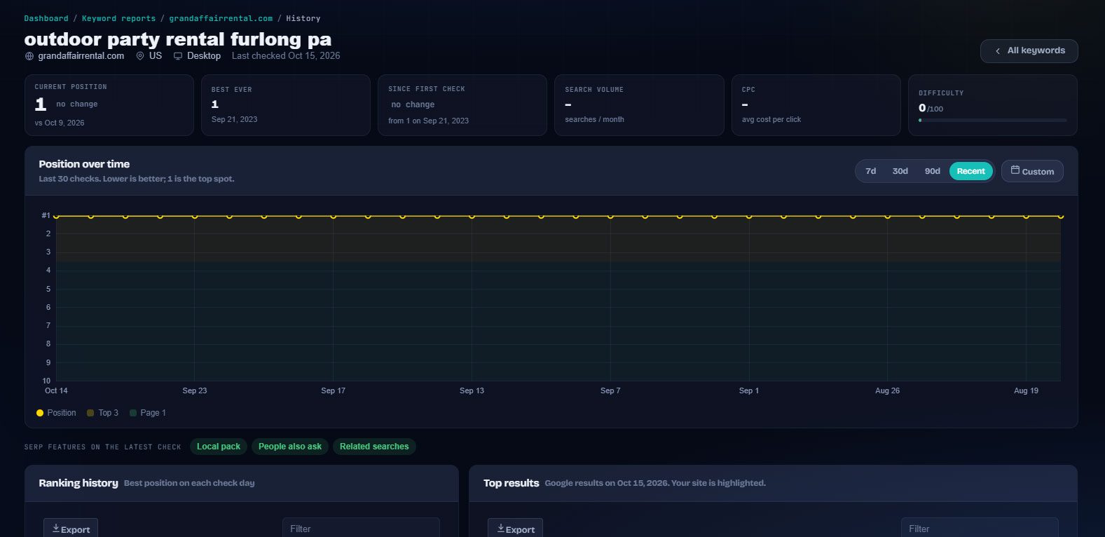Click the Best Ever card
Viewport: 1105px width, 537px height.
click(286, 105)
